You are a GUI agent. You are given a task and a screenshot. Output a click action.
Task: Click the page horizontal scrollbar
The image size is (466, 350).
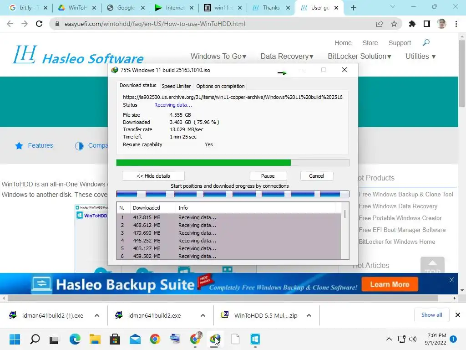pyautogui.click(x=222, y=298)
